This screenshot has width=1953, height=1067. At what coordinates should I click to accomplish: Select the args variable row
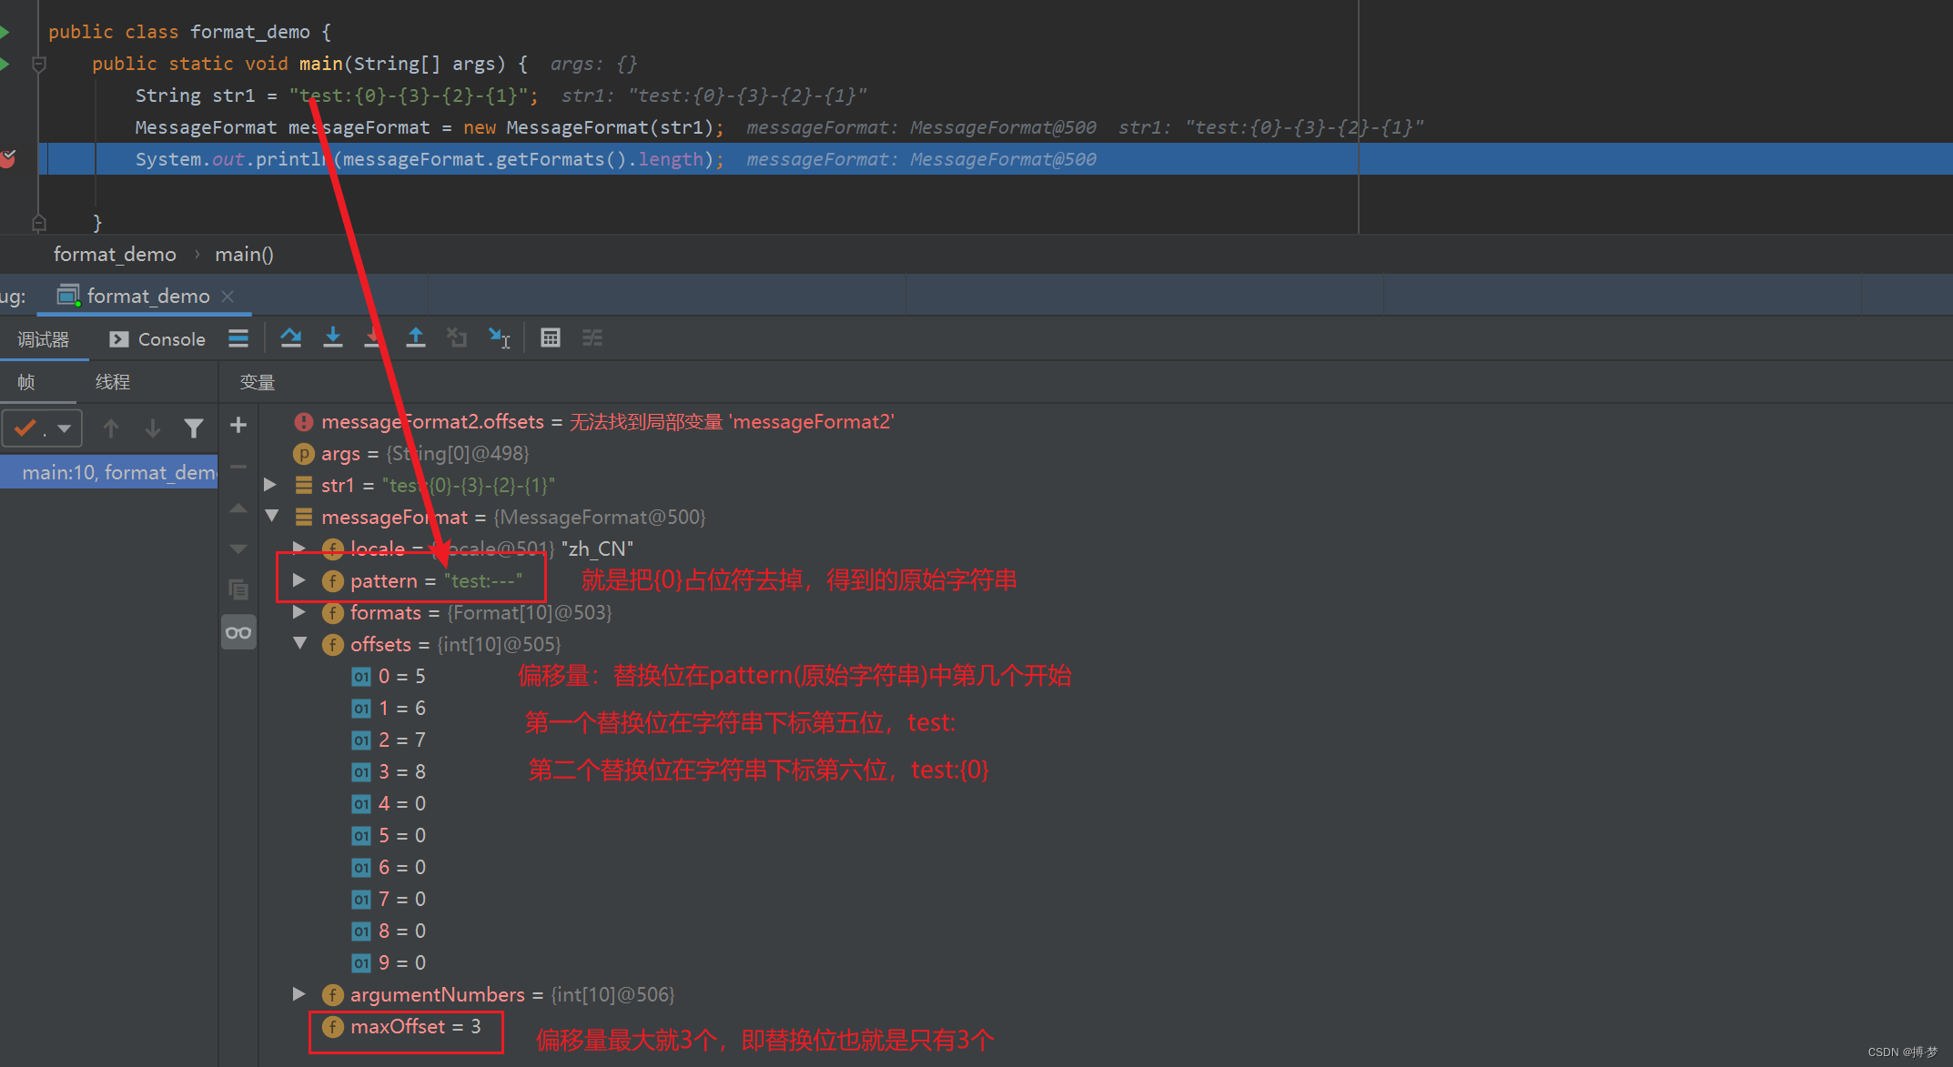point(410,453)
